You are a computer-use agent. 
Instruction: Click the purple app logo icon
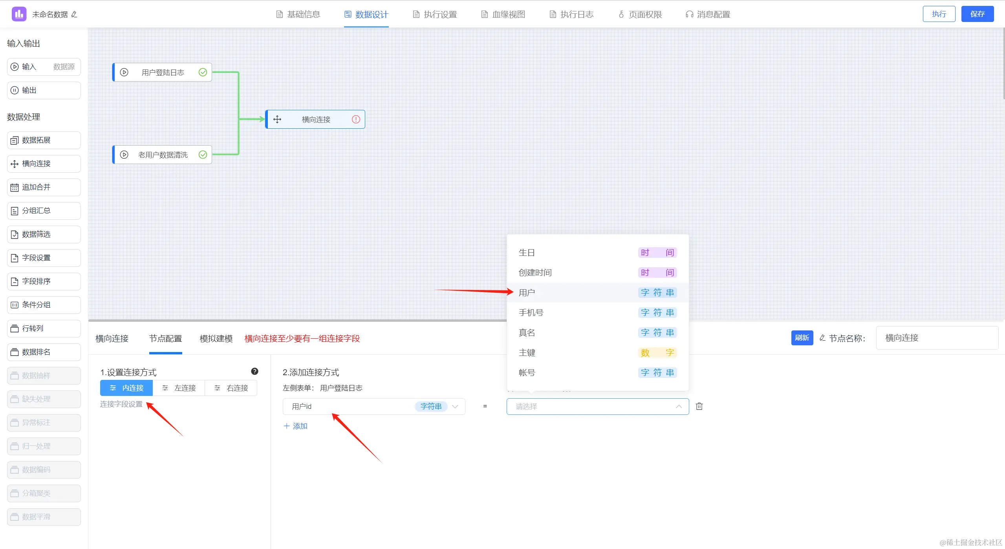pyautogui.click(x=19, y=14)
